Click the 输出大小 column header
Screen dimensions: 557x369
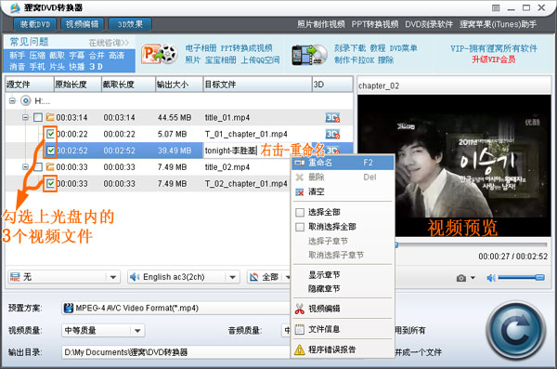pos(179,85)
